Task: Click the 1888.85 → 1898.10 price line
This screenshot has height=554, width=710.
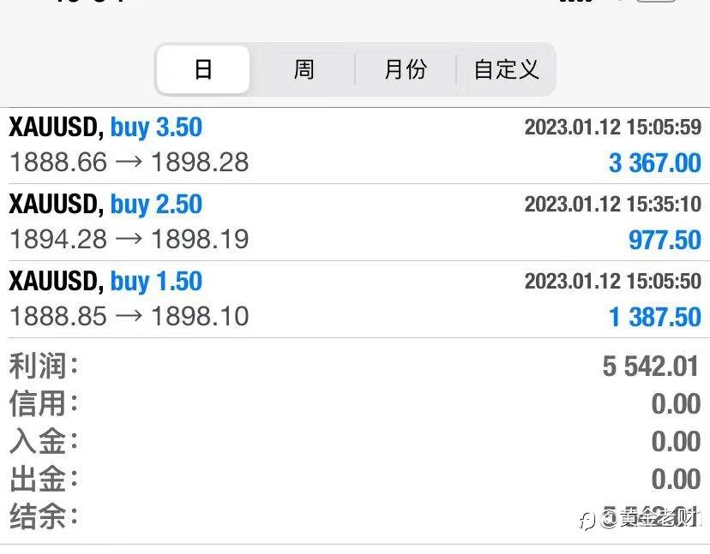Action: (x=129, y=316)
